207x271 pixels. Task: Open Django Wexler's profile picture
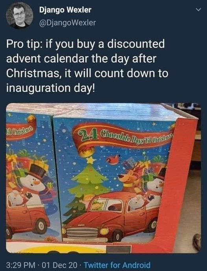pos(19,15)
